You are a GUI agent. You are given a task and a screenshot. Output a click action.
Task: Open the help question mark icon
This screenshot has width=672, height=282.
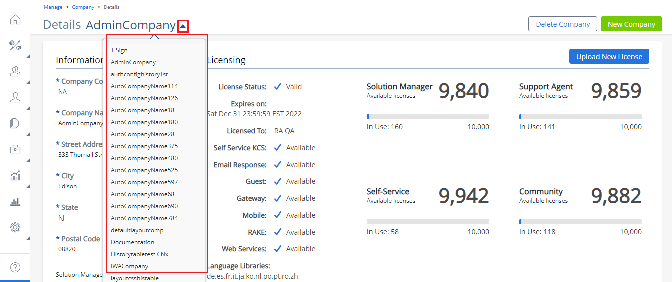pos(15,267)
